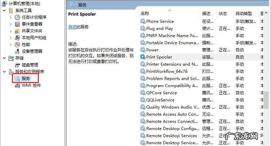This screenshot has height=146, width=271.
Task: Select Remote Desktop Configu... service name
Action: point(173,129)
